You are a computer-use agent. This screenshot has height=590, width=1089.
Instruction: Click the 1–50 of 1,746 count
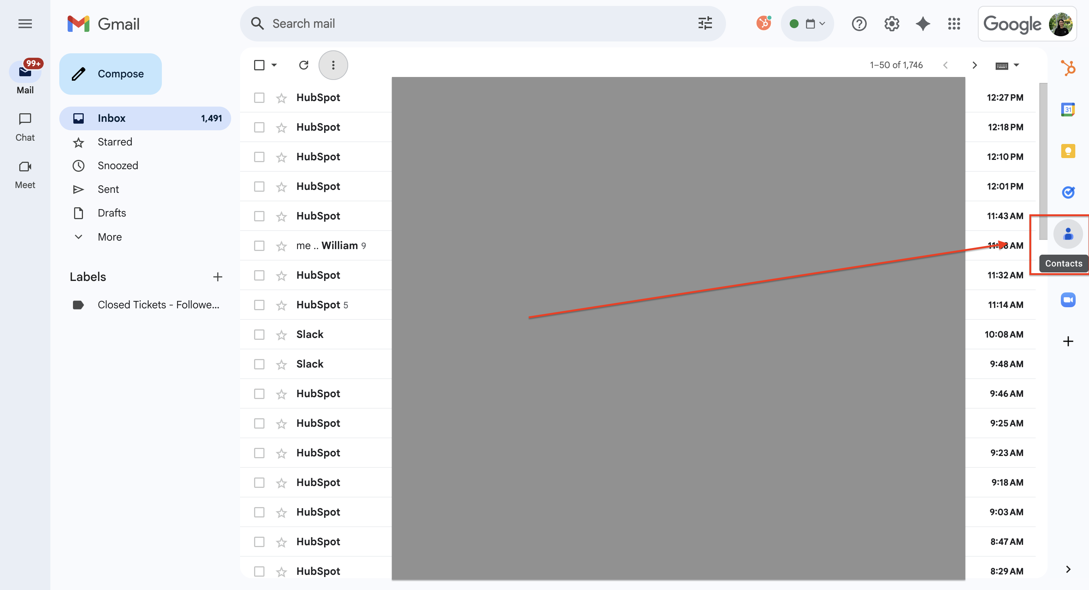896,65
